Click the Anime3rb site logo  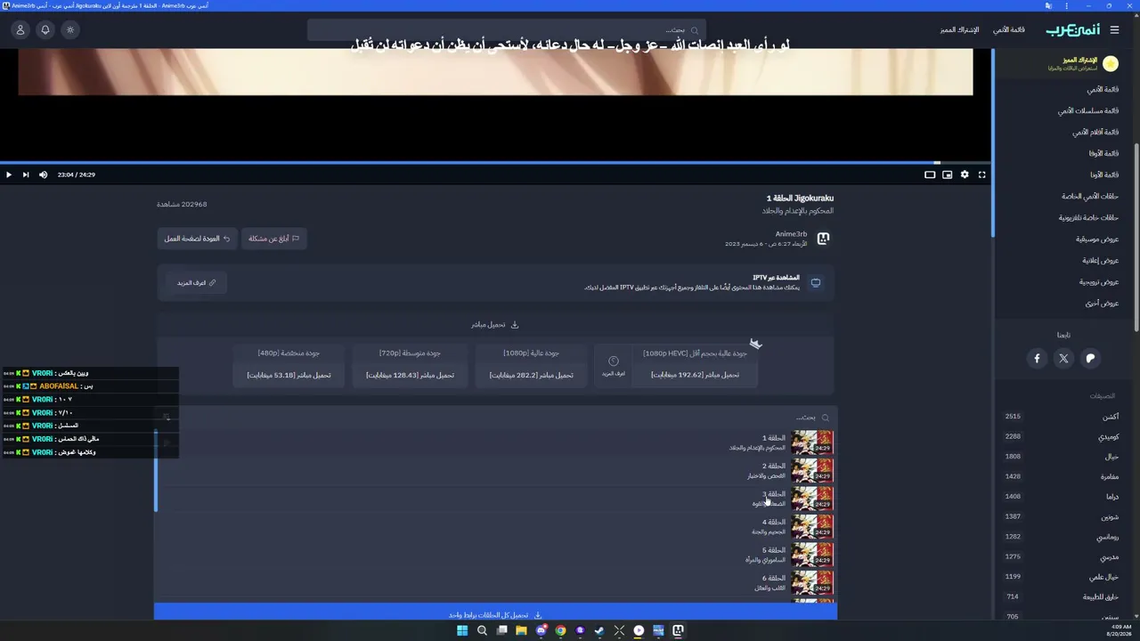pos(1072,29)
